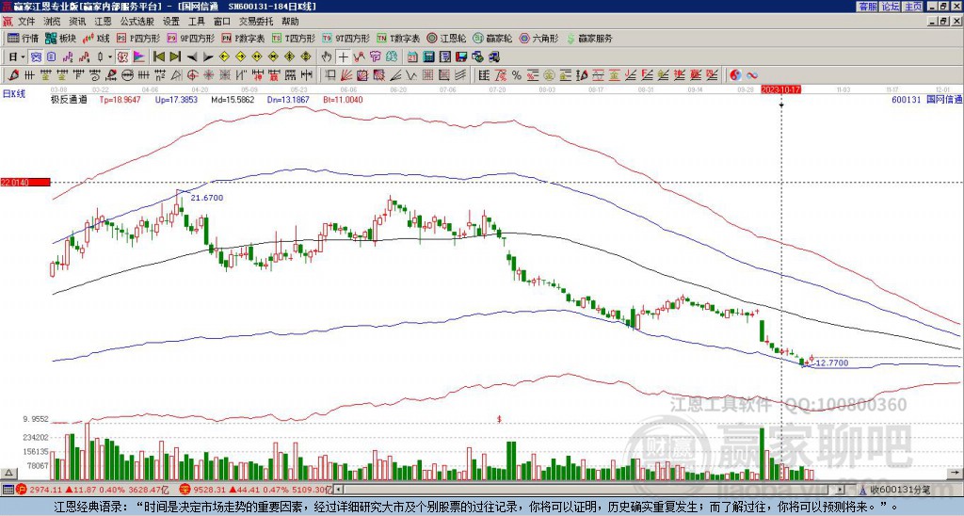The width and height of the screenshot is (964, 516).
Task: Open the 公式选股 menu
Action: click(x=137, y=22)
